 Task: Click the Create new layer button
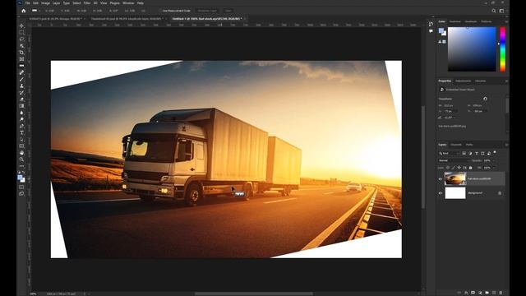coord(494,293)
